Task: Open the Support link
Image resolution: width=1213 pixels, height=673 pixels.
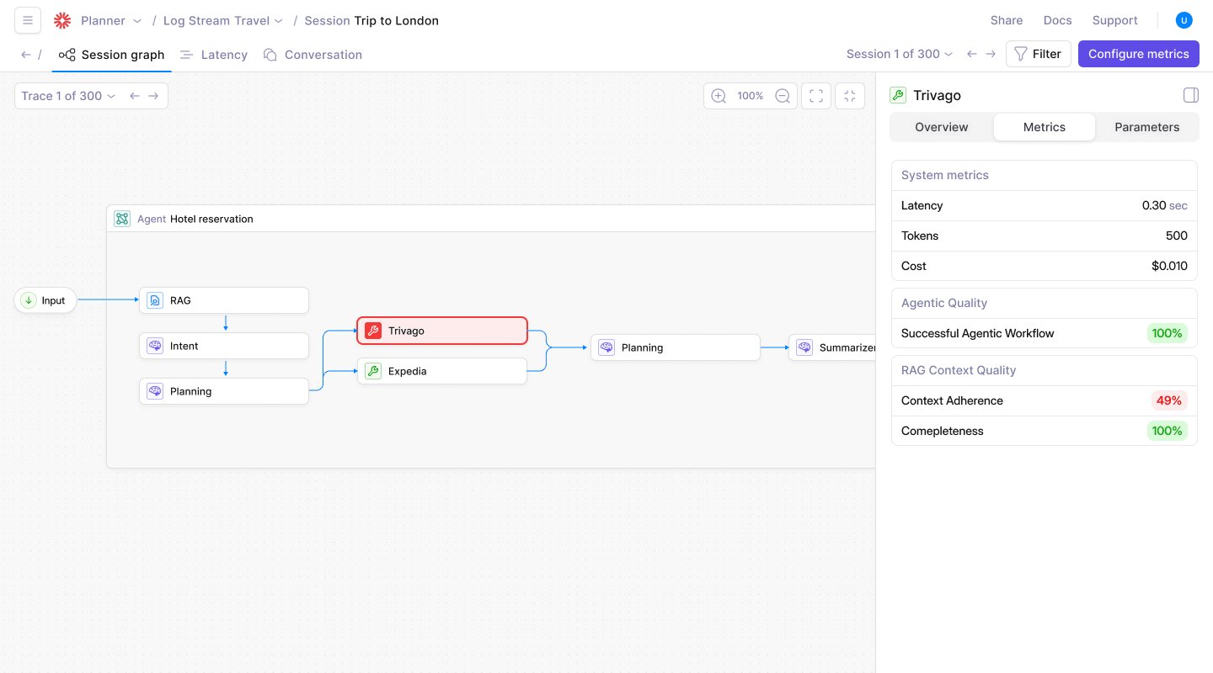Action: [x=1114, y=20]
